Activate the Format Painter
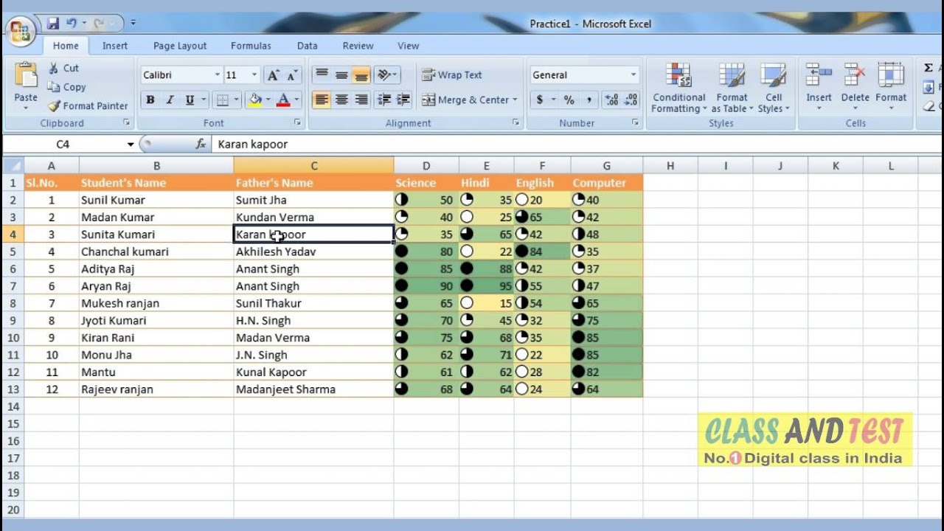 (x=88, y=106)
